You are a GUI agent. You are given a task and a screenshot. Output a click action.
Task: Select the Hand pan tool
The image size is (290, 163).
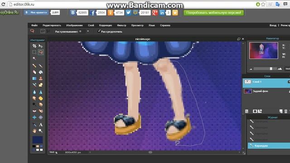click(x=34, y=131)
